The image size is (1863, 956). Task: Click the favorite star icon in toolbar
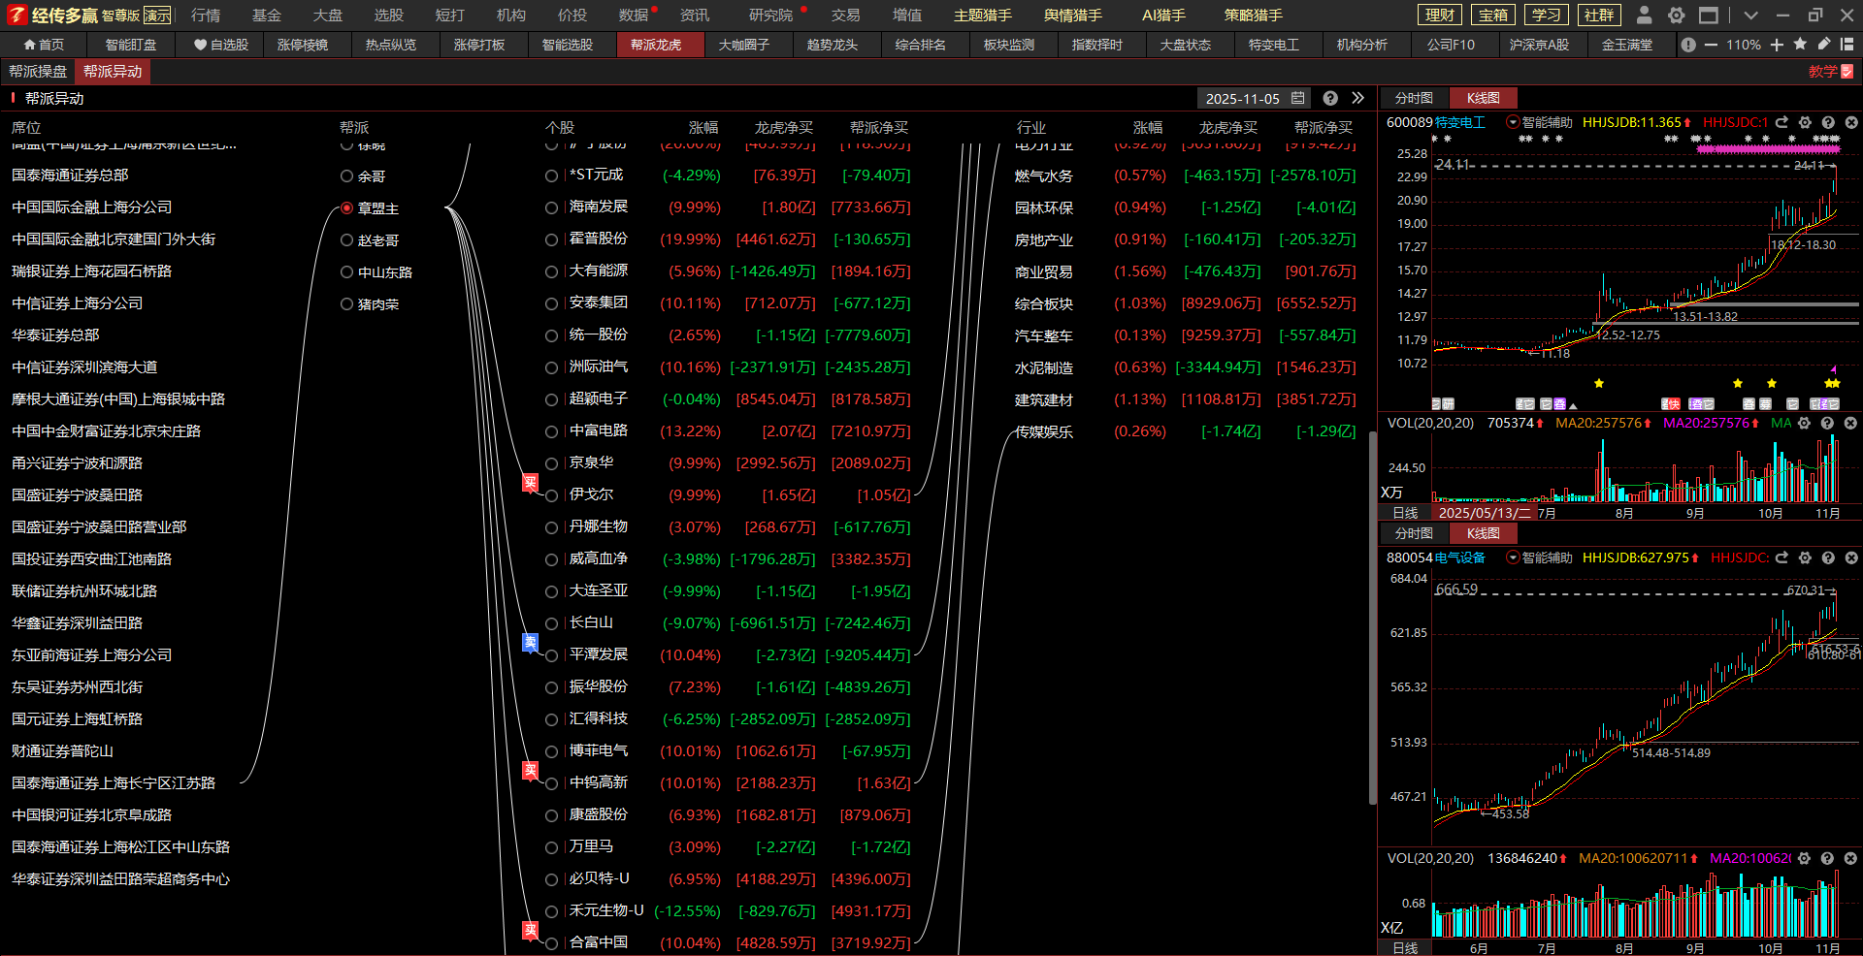tap(1800, 45)
